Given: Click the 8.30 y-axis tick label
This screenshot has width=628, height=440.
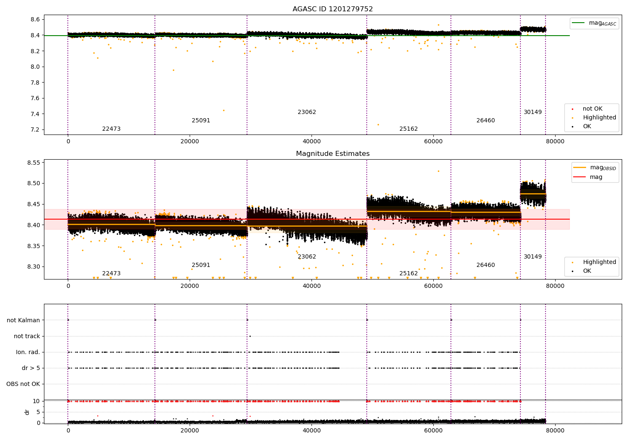Looking at the screenshot, I should pos(33,267).
